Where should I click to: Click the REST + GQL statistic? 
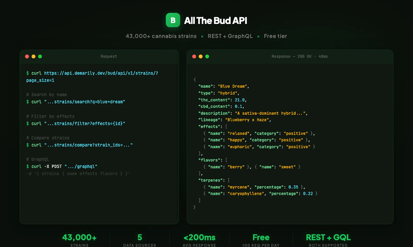click(328, 240)
